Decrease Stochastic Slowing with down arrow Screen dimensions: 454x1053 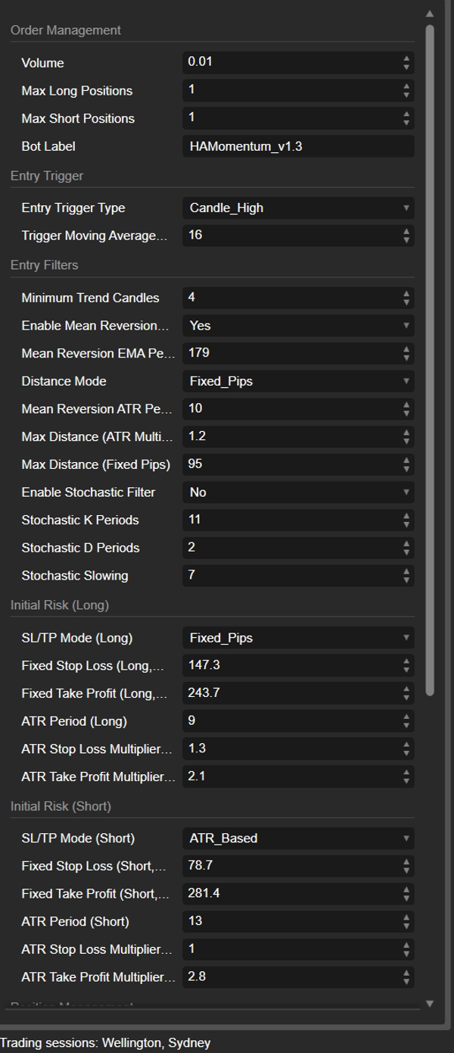tap(406, 580)
